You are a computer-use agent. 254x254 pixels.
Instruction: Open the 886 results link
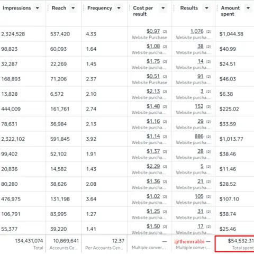point(199,136)
